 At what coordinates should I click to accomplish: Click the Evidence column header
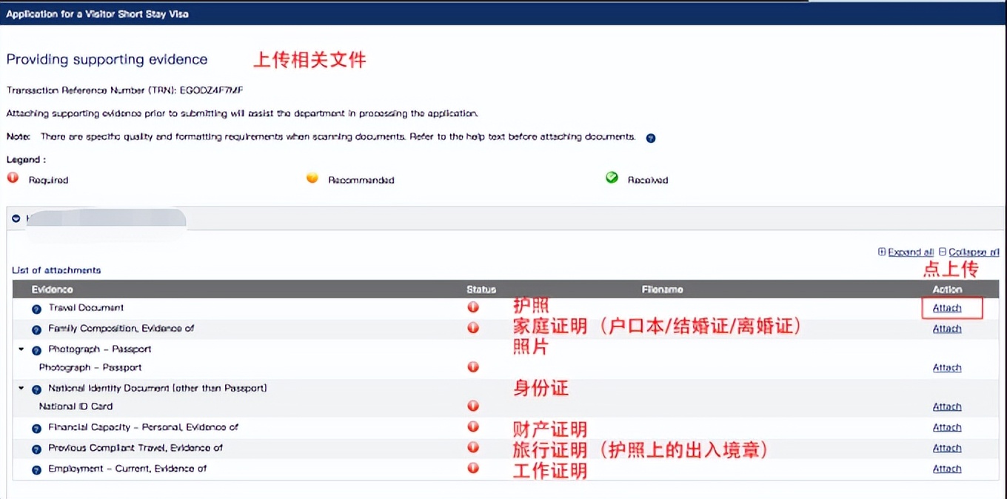[x=52, y=289]
